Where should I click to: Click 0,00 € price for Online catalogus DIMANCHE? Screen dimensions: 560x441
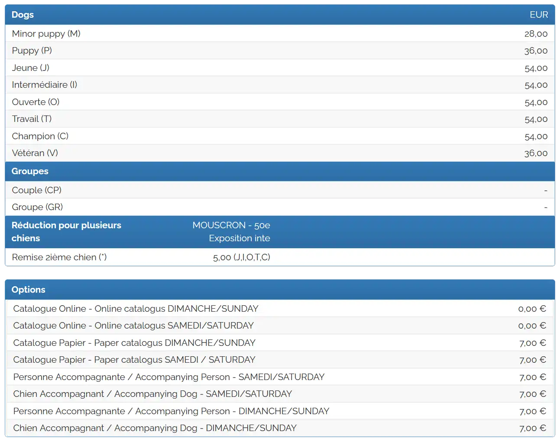click(x=532, y=309)
